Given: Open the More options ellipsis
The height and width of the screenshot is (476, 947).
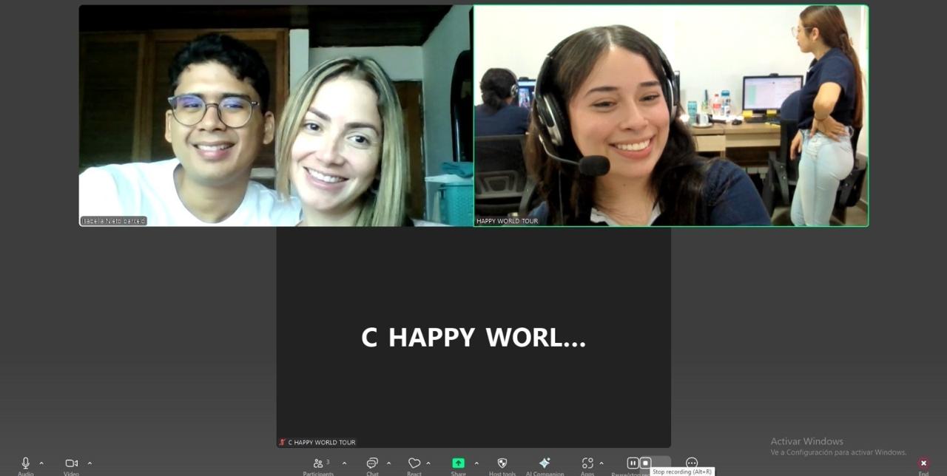Looking at the screenshot, I should click(x=692, y=463).
